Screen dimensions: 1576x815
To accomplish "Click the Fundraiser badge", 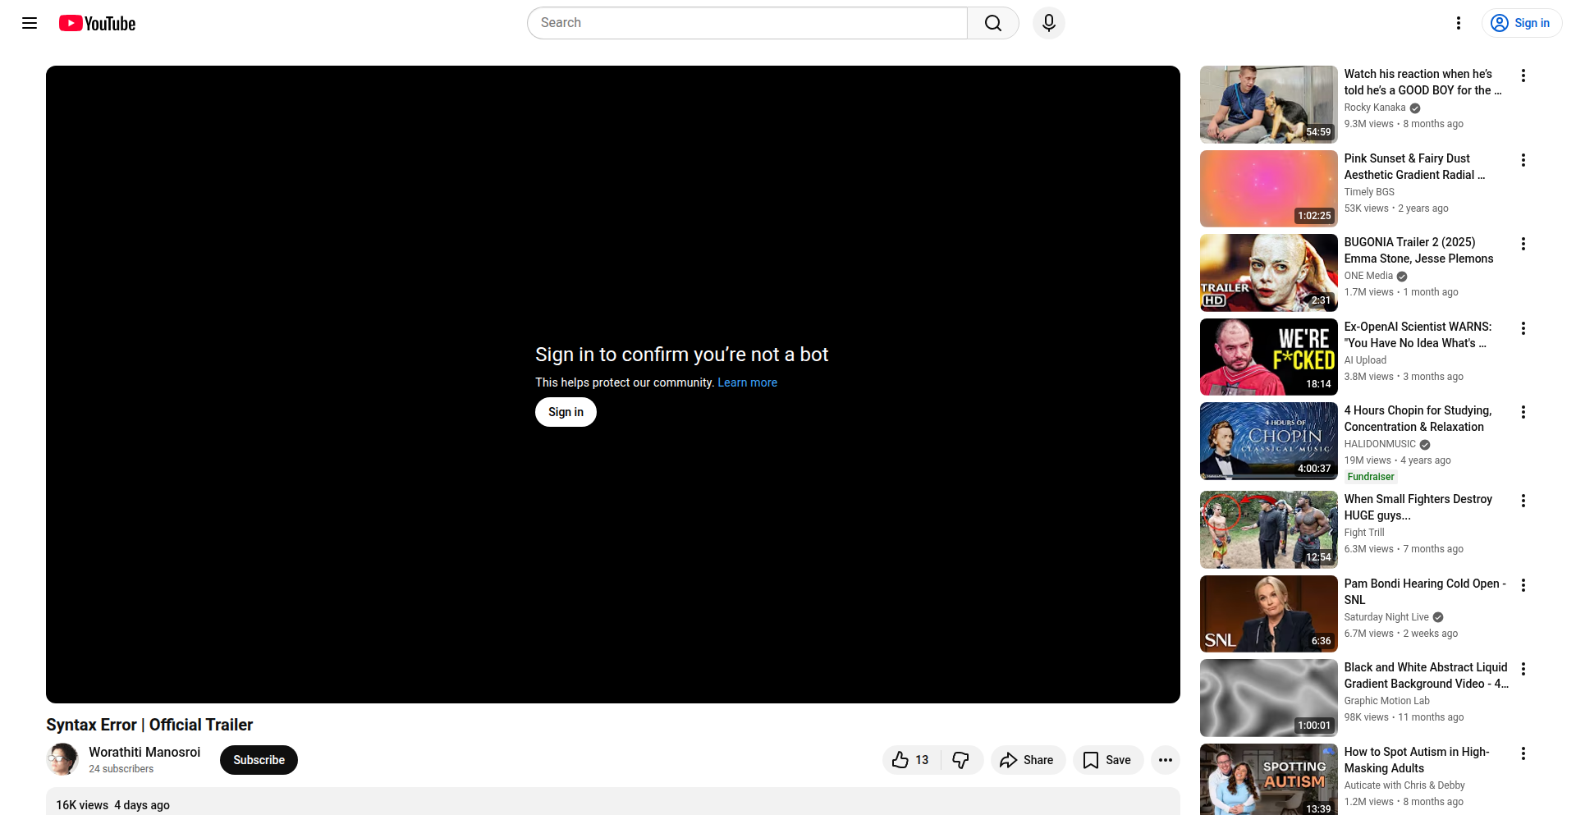I will [1370, 477].
